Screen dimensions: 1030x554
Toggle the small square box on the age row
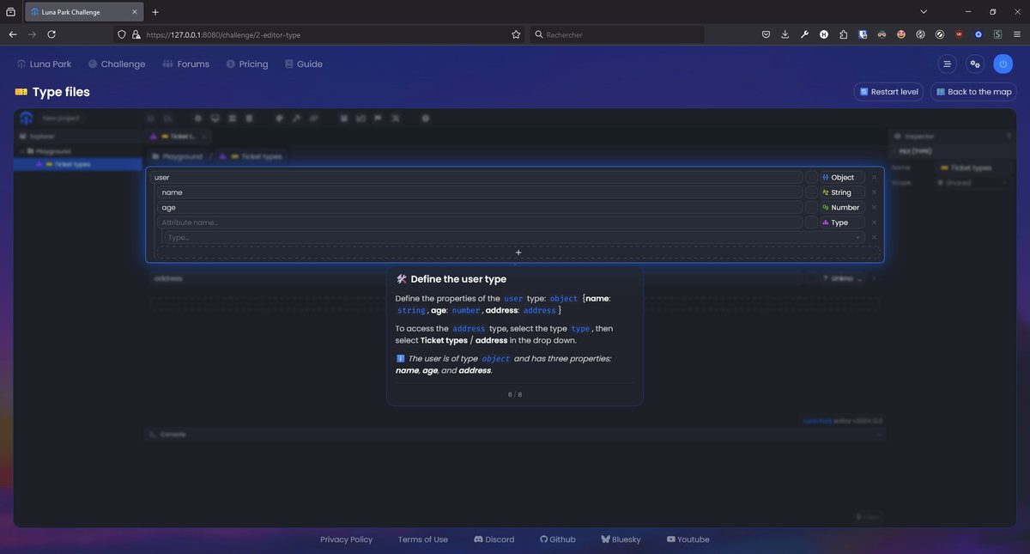pyautogui.click(x=811, y=208)
